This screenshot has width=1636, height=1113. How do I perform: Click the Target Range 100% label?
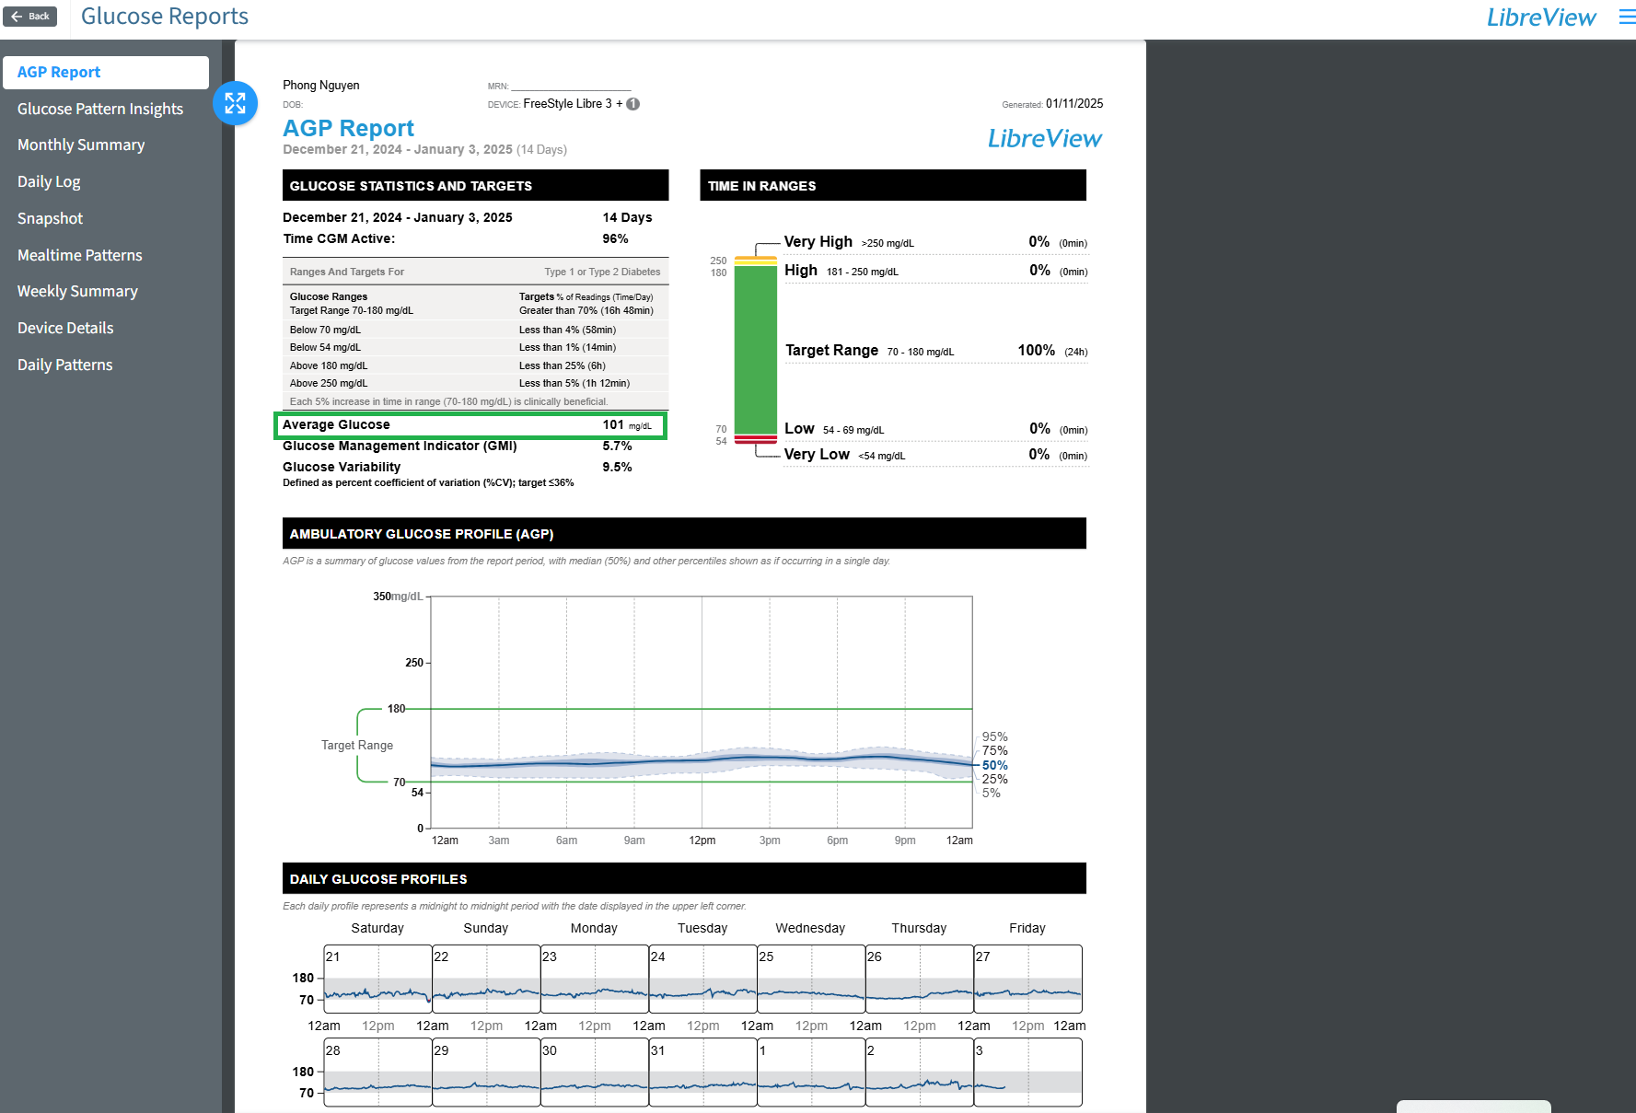pos(1037,351)
